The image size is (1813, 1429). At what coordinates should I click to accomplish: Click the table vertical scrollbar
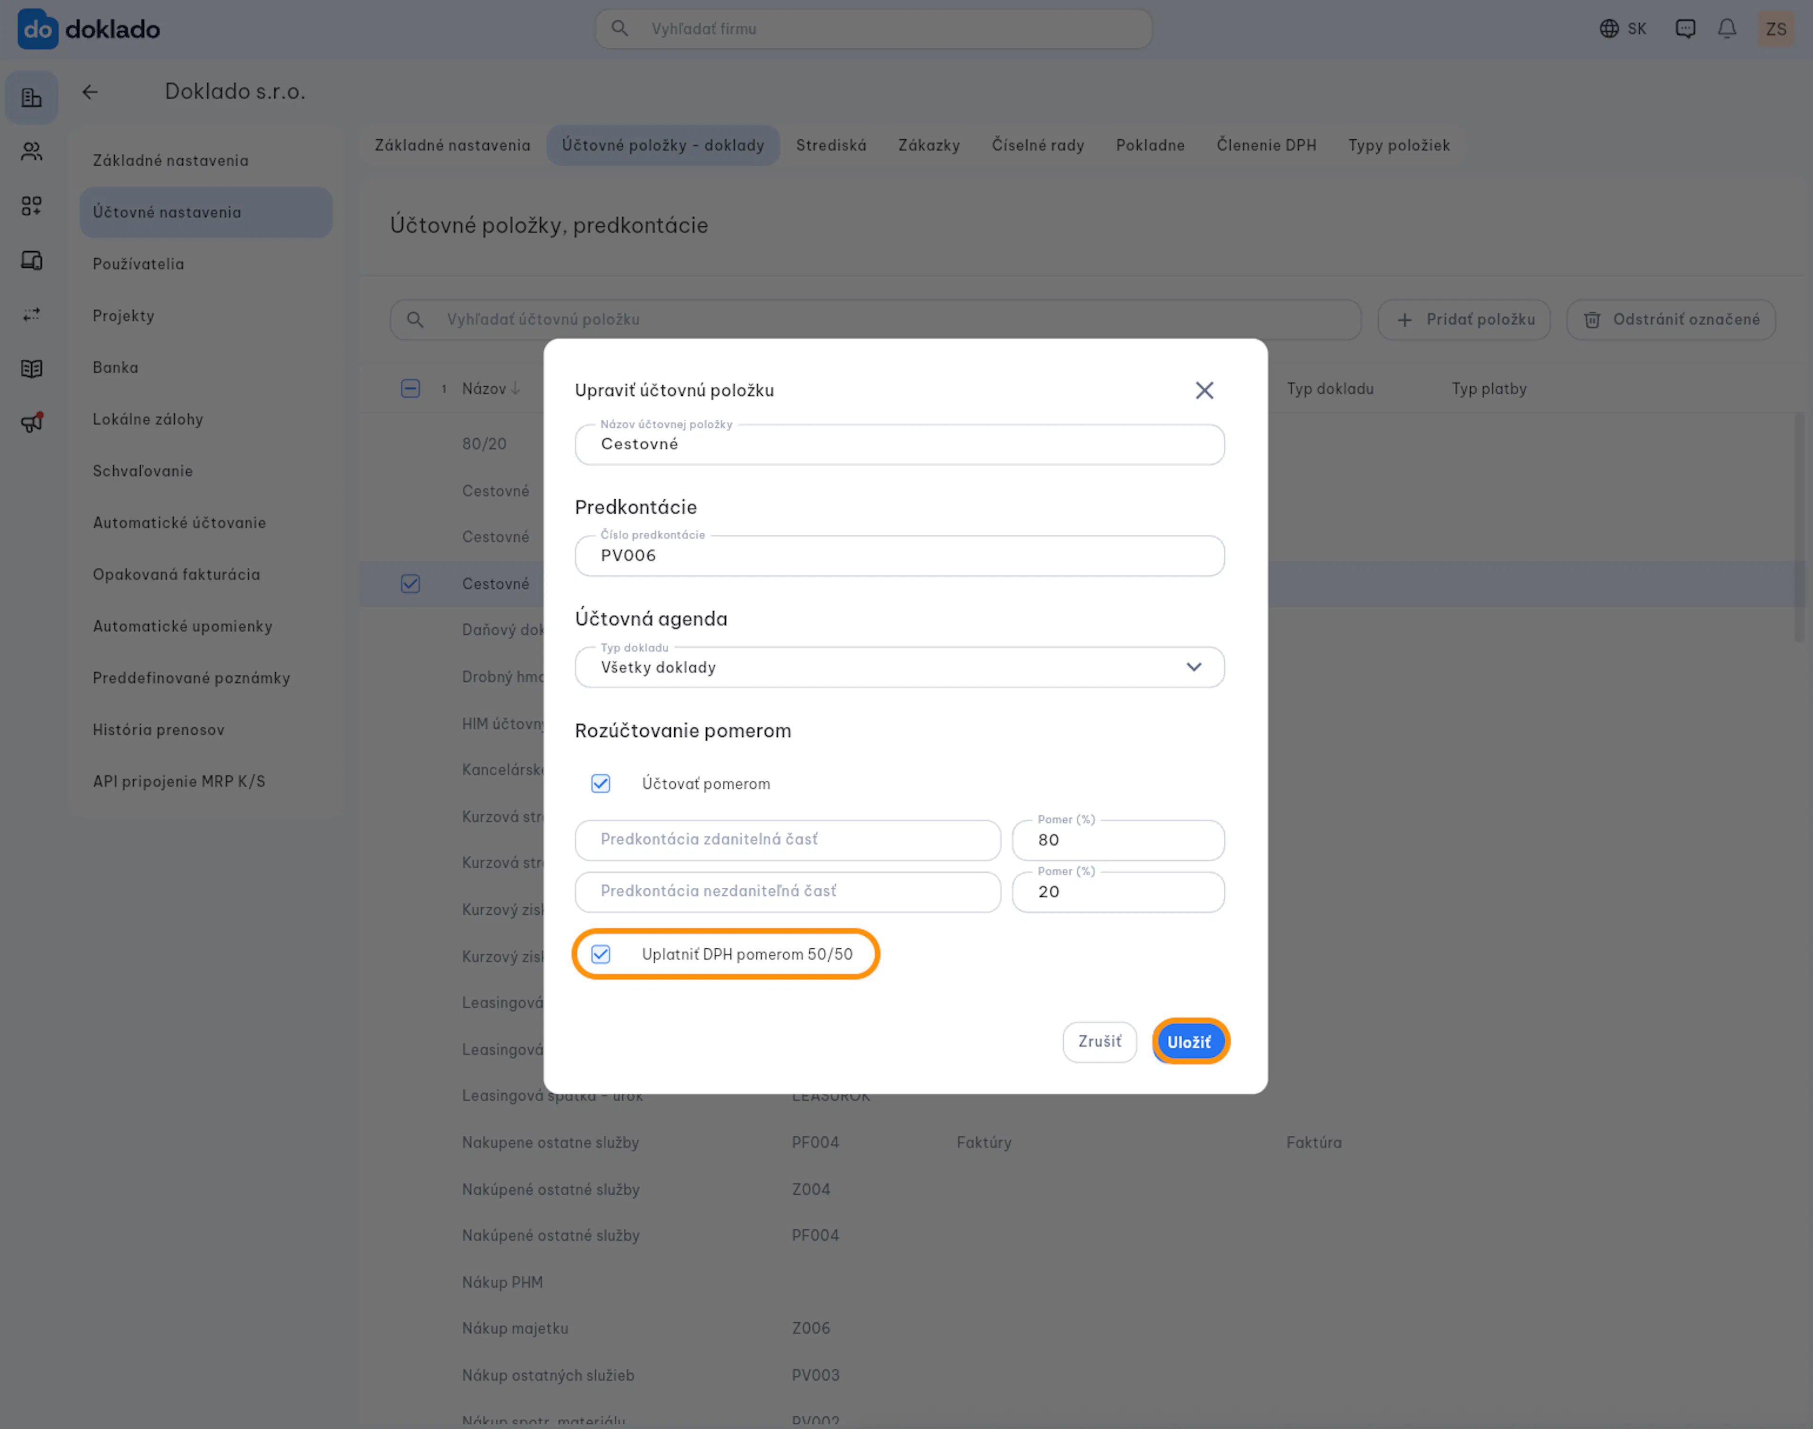[1800, 529]
